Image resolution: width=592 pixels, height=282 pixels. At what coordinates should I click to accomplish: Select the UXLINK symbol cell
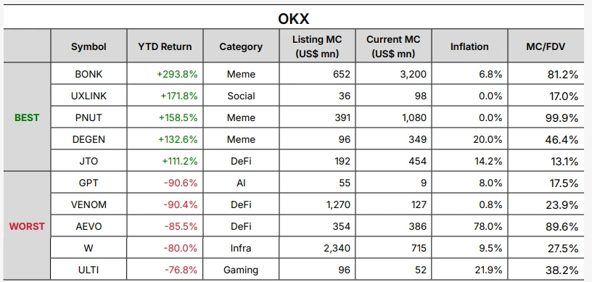pyautogui.click(x=89, y=96)
